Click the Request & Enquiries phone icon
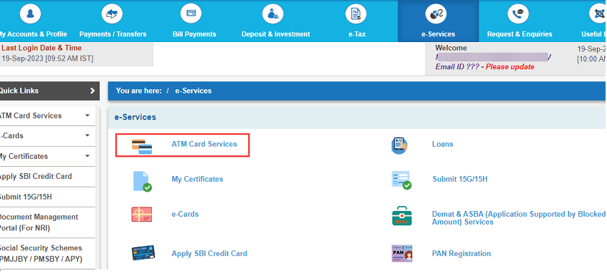Image resolution: width=607 pixels, height=273 pixels. [x=518, y=14]
